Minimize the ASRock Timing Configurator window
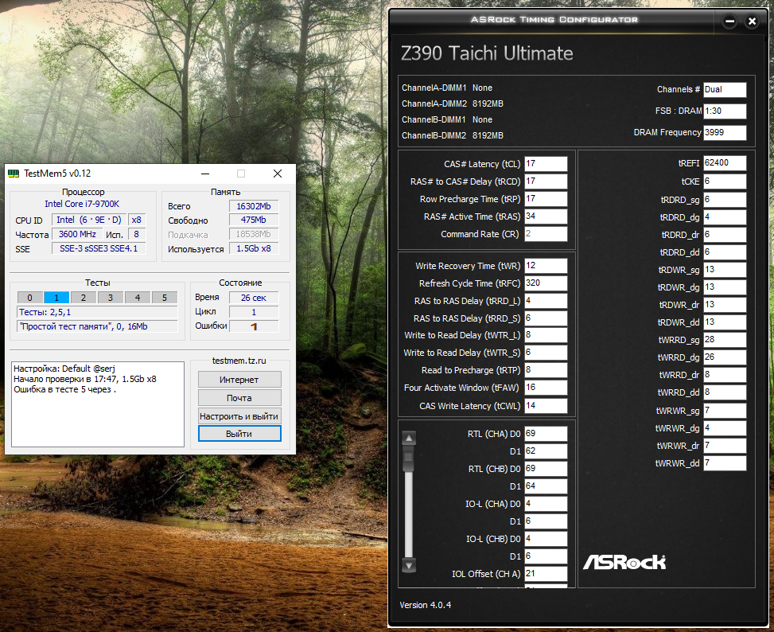Screen dimensions: 774x632 tap(729, 21)
